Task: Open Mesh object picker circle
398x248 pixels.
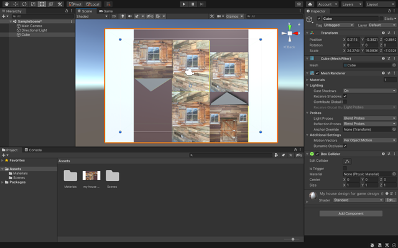Action: tap(394, 65)
